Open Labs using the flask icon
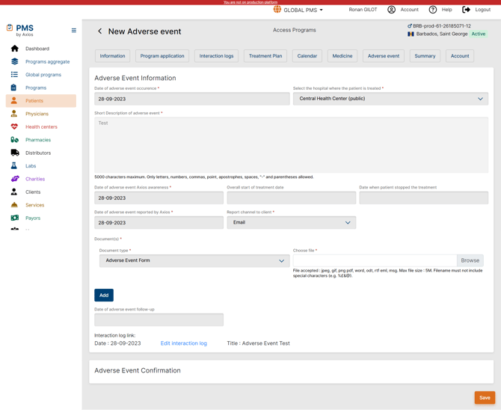Screen dimensions: 501x410 (x=14, y=166)
